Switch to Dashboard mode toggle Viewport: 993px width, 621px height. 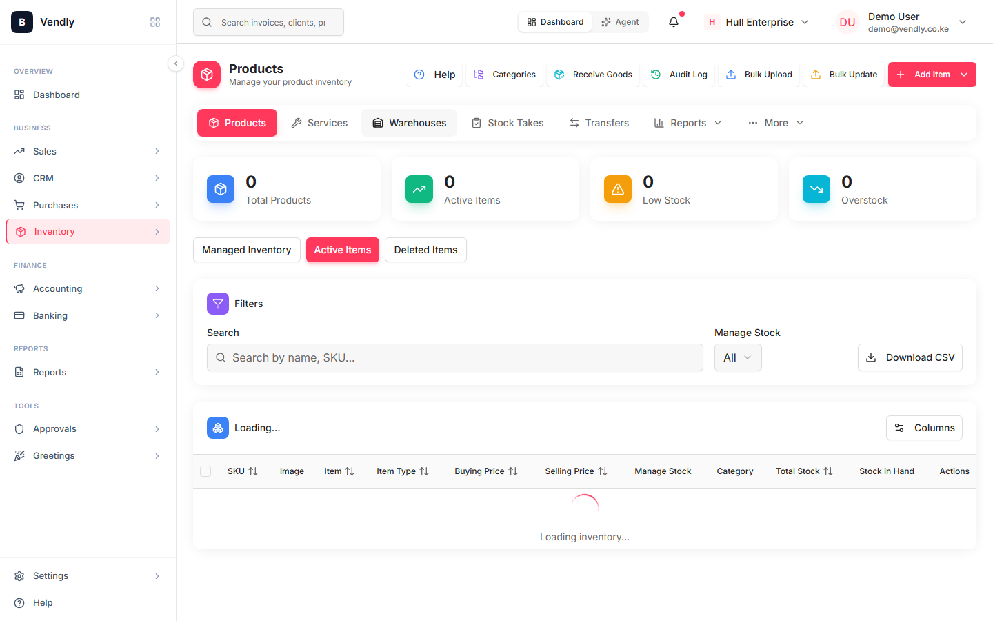[555, 22]
